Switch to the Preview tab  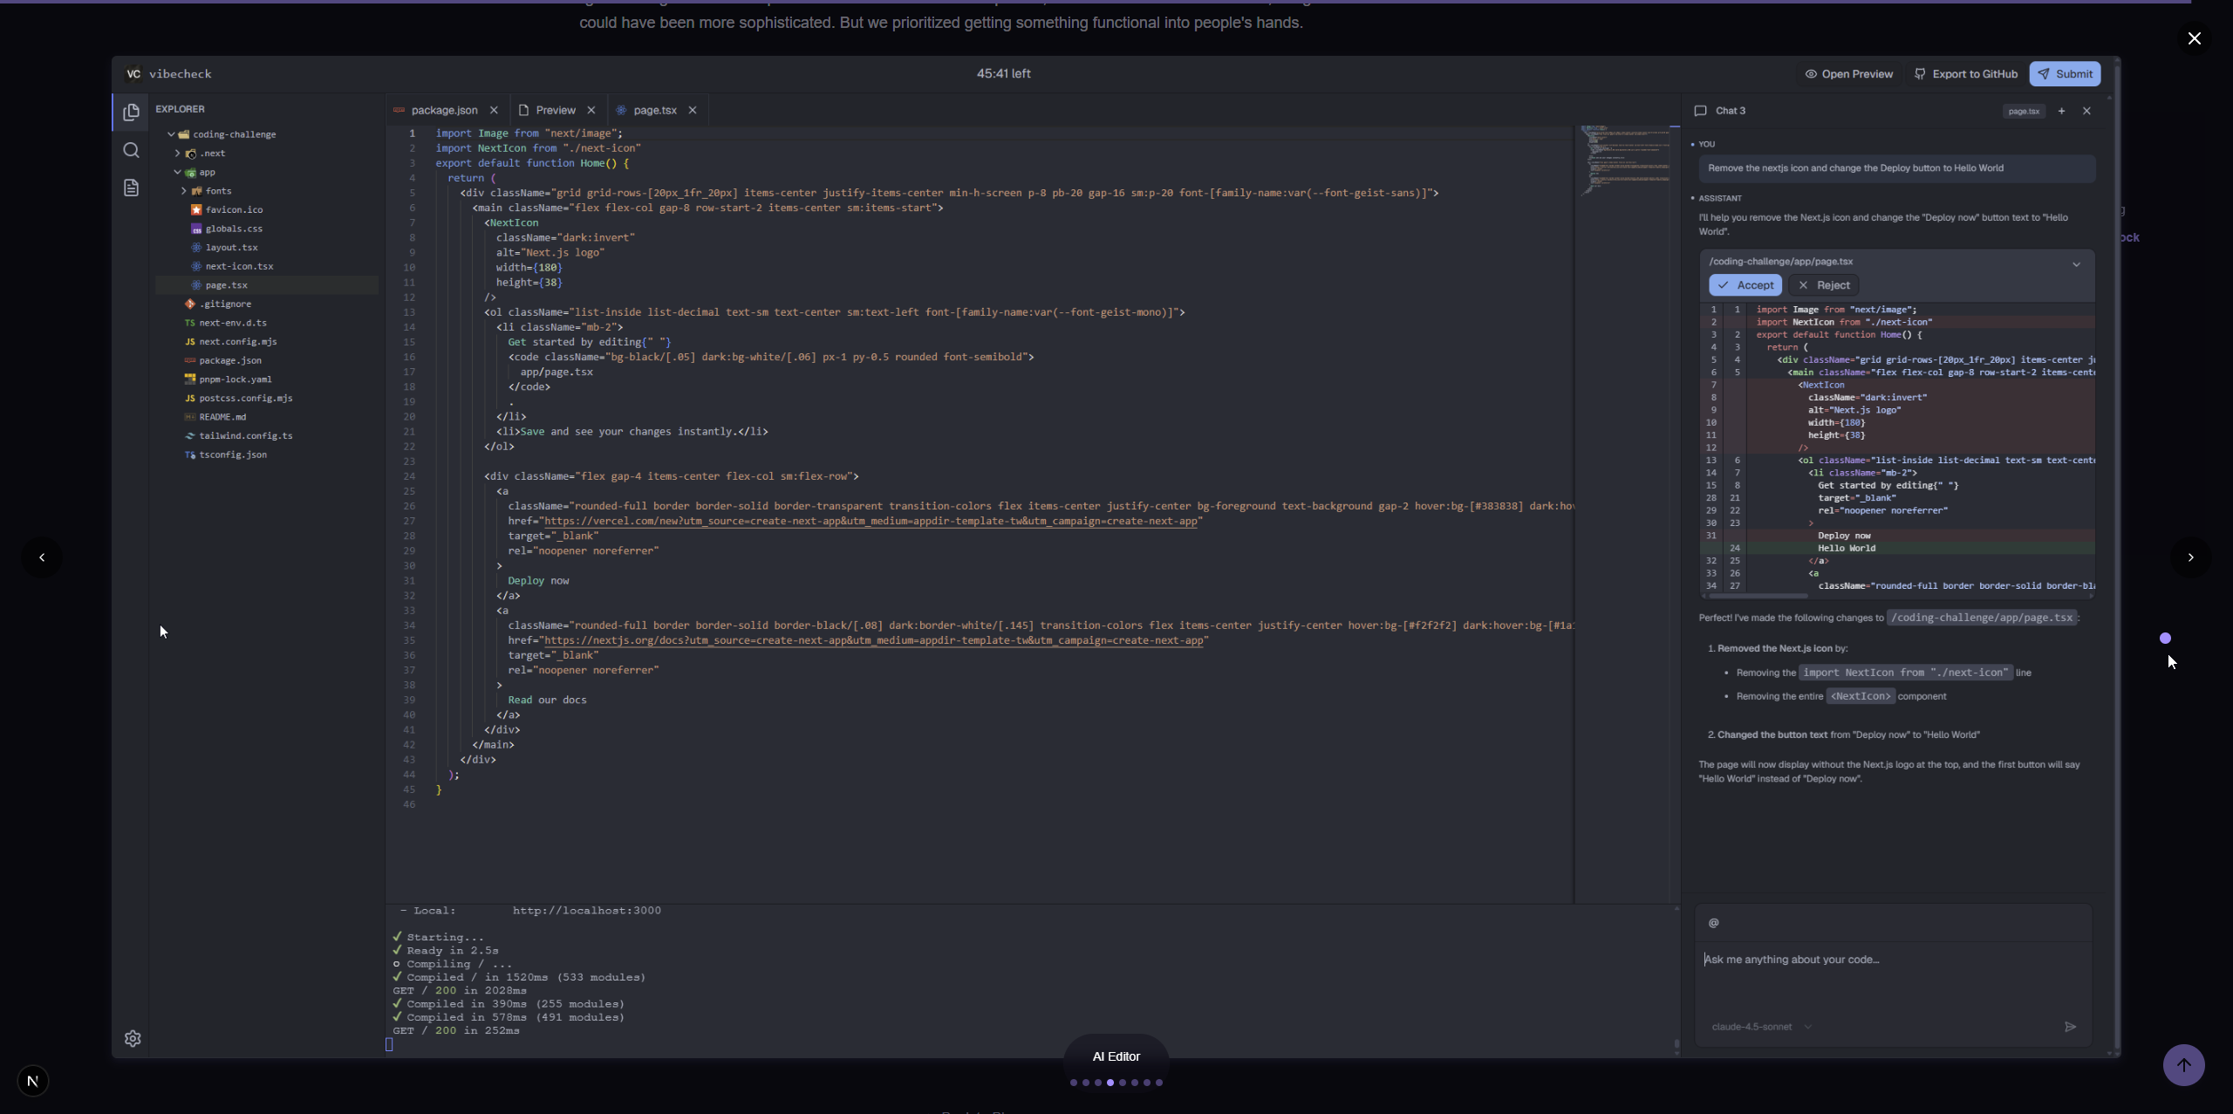pyautogui.click(x=556, y=110)
